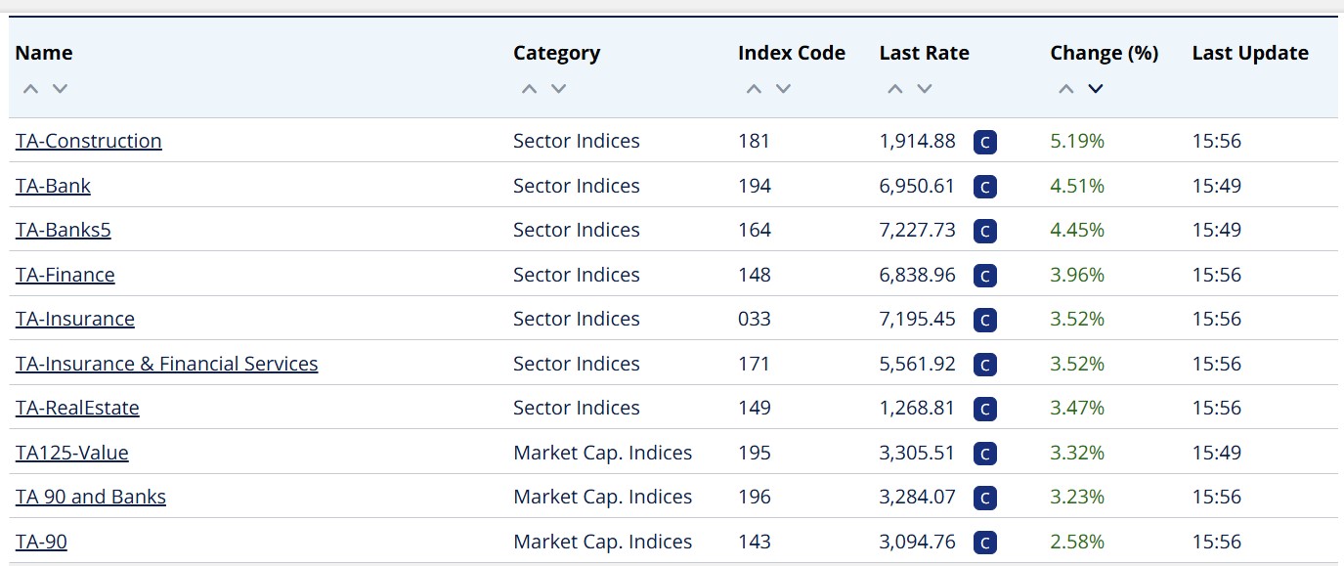
Task: Open the TA-Construction index link
Action: point(89,141)
